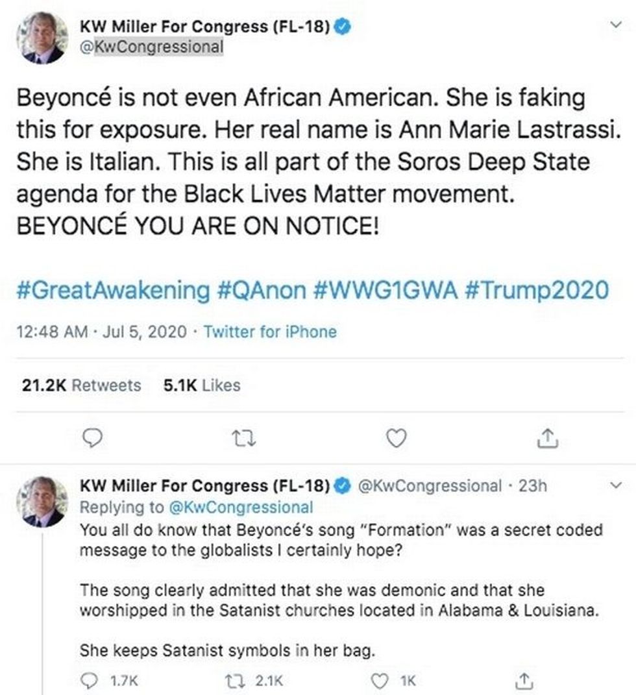Reply to the main Beyoncé tweet
This screenshot has height=695, width=636.
(x=95, y=439)
